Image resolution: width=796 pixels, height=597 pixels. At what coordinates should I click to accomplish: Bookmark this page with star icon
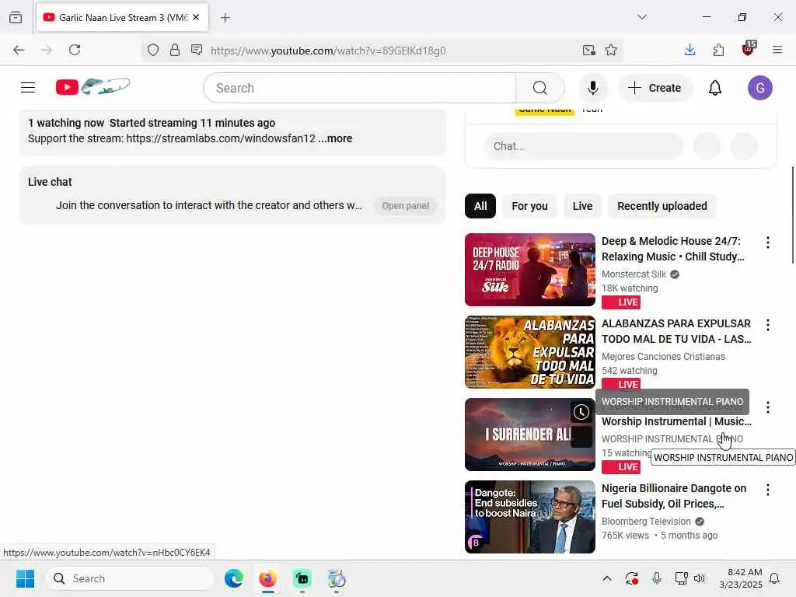click(611, 50)
